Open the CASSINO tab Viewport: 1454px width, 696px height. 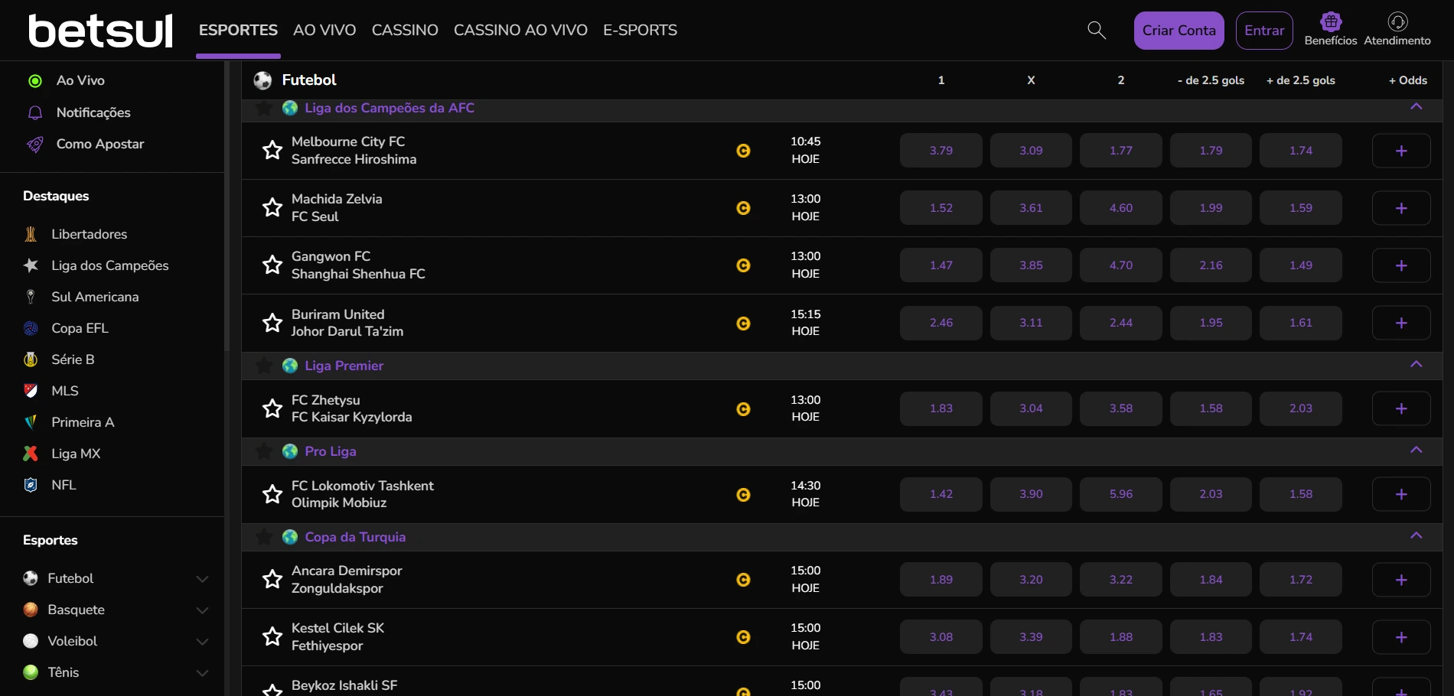pos(405,31)
